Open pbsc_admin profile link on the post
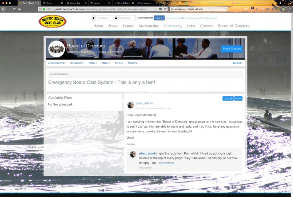 [144, 103]
